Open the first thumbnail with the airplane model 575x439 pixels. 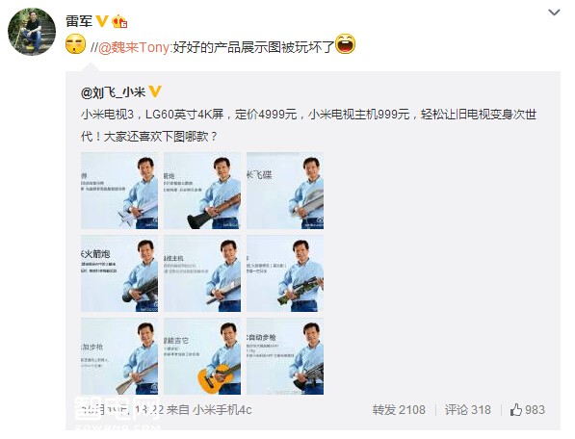[x=119, y=191]
